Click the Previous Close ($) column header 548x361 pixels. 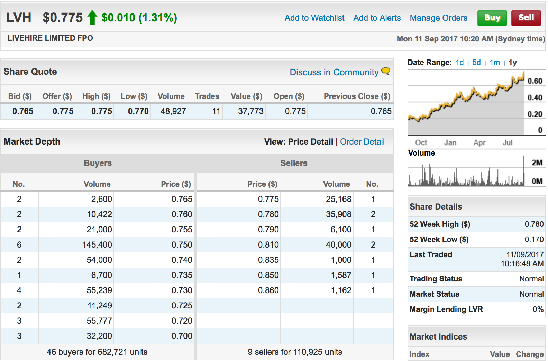pyautogui.click(x=357, y=96)
